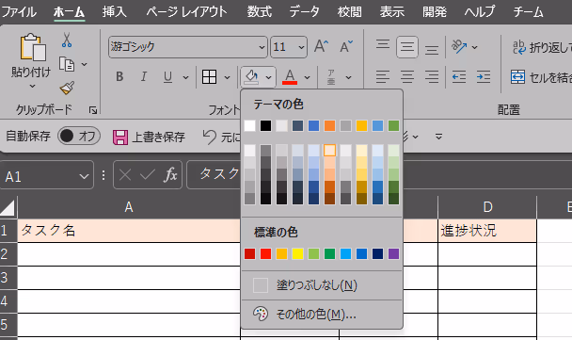Open the ファイル tab
Screen dimensions: 572x340
19,11
